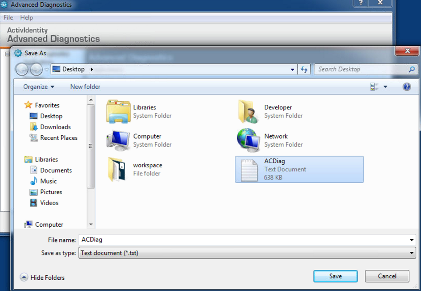This screenshot has height=291, width=421.
Task: Click the magnifier search icon
Action: (x=412, y=70)
